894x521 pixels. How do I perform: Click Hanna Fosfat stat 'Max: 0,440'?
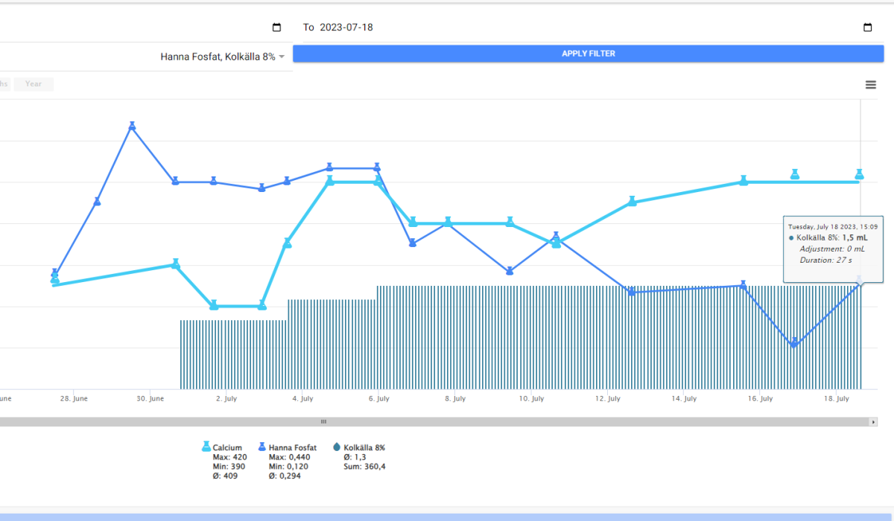(x=289, y=457)
